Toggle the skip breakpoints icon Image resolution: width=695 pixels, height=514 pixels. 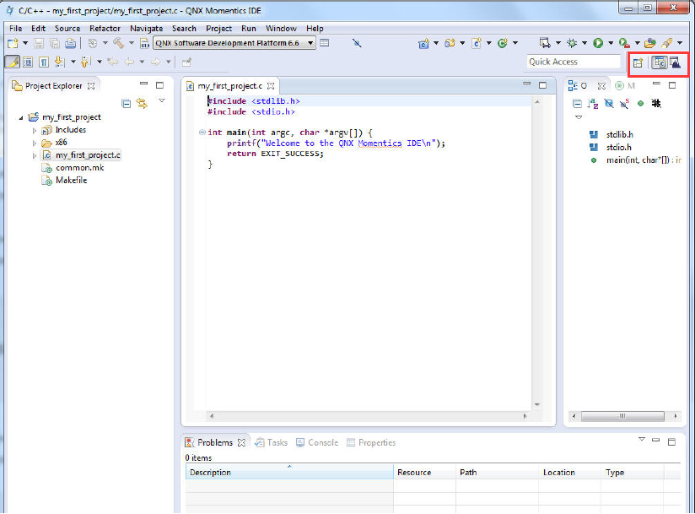click(357, 43)
